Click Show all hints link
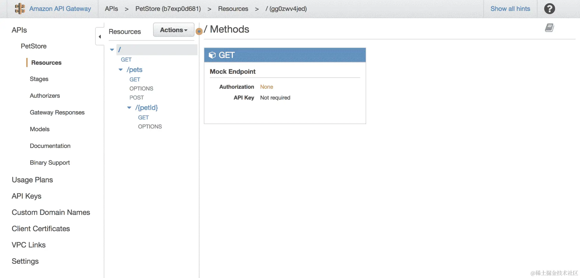The height and width of the screenshot is (278, 580). 510,9
